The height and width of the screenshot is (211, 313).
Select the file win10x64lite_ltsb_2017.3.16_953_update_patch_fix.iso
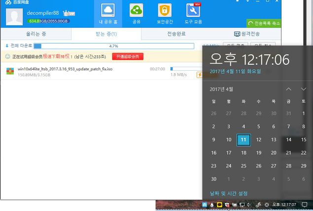pos(65,69)
